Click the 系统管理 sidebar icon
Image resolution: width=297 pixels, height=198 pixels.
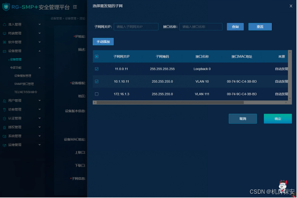click(4, 136)
